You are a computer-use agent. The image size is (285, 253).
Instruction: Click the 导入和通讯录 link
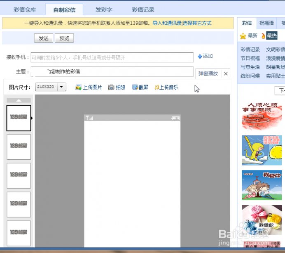(167, 23)
